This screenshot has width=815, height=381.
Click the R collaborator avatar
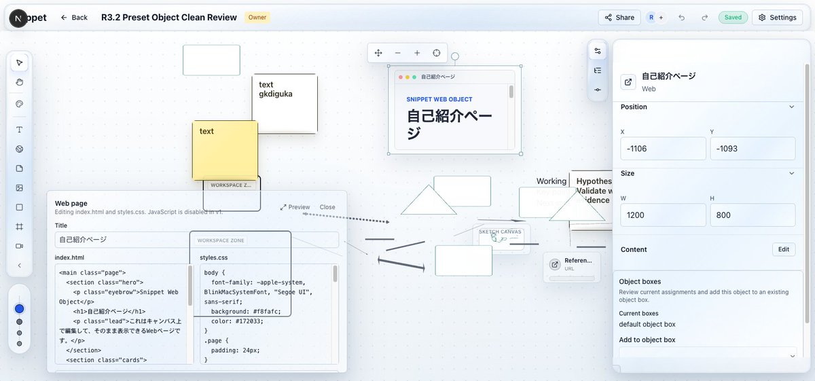tap(651, 18)
